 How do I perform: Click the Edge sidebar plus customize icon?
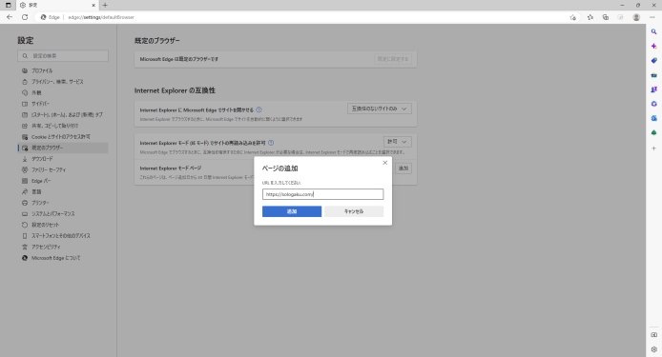(654, 149)
